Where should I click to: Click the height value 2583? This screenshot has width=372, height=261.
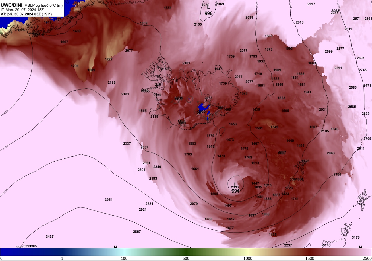click(x=353, y=87)
